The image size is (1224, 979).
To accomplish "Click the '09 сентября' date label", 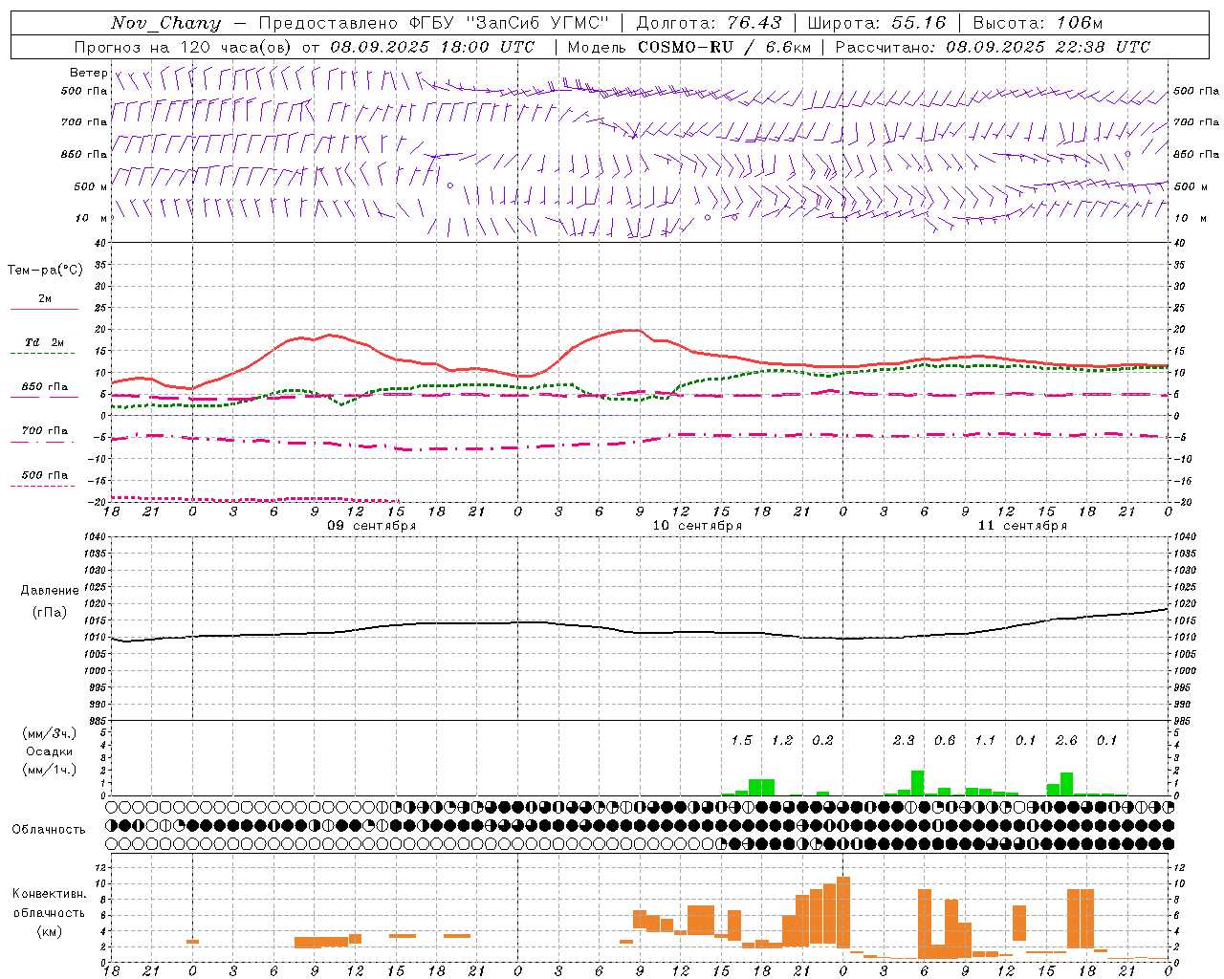I will (372, 526).
